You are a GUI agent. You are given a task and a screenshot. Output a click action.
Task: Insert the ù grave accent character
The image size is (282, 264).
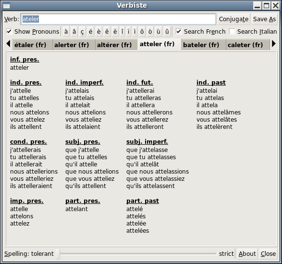pos(158,32)
